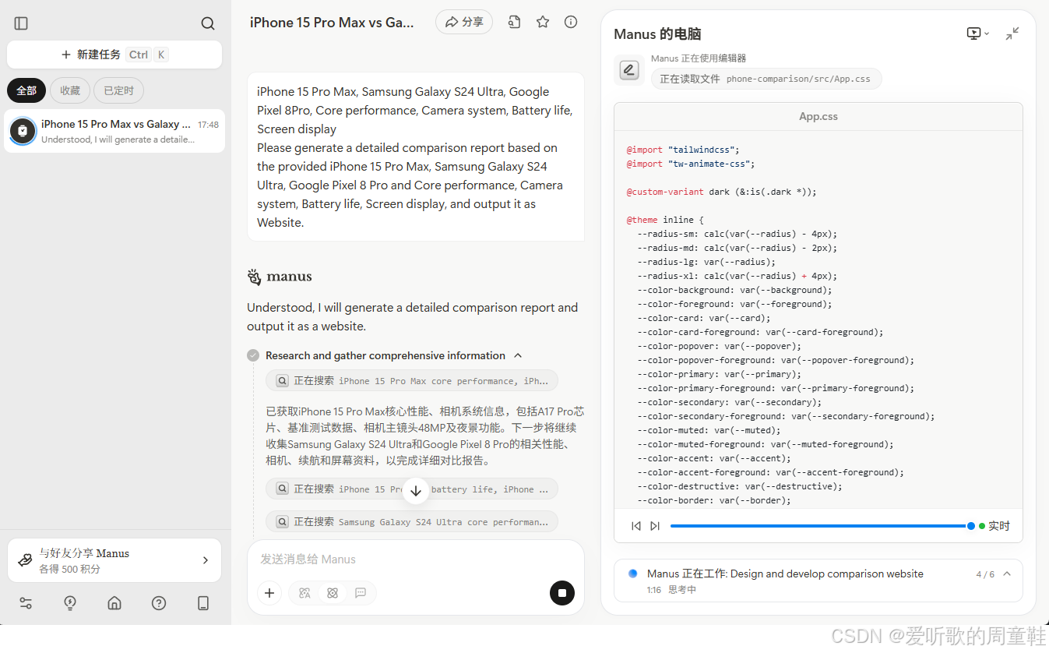Select the chat mode speech bubble icon
This screenshot has height=653, width=1049.
coord(361,593)
